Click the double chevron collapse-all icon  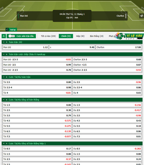point(4,36)
